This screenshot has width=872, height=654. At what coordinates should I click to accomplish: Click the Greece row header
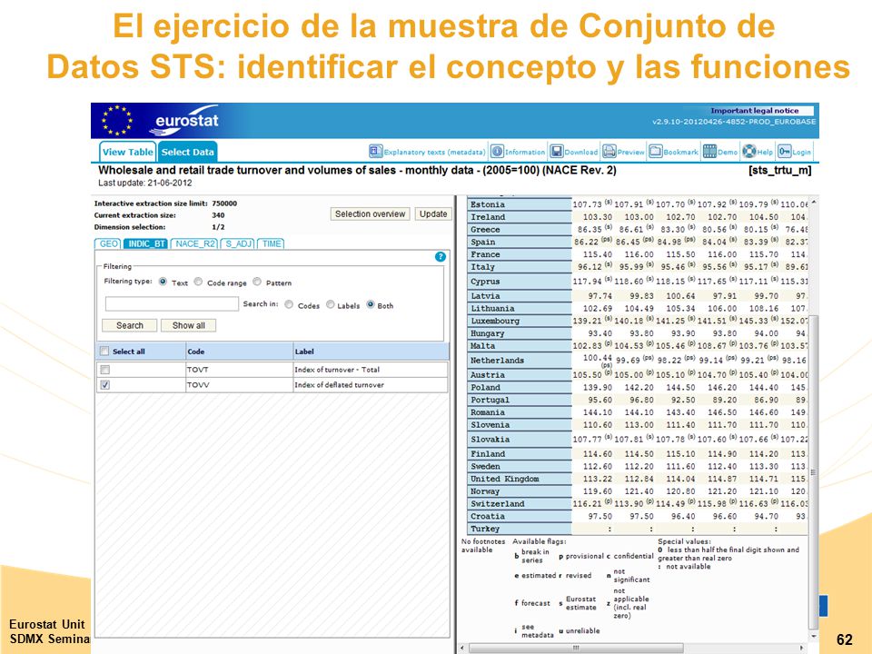click(520, 230)
